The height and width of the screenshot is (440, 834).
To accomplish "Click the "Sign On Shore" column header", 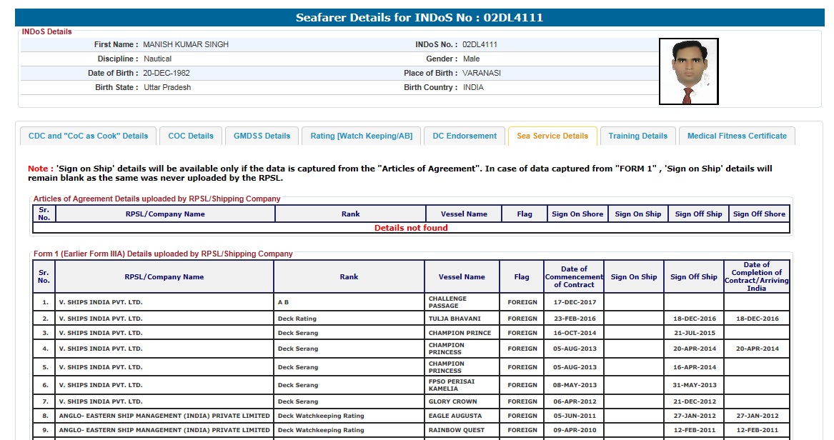I will coord(577,214).
